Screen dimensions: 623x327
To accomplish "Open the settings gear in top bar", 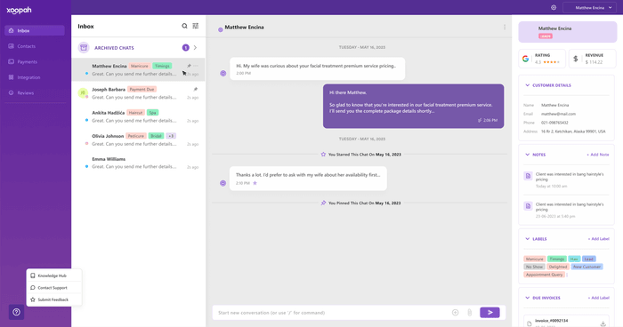I will pos(554,7).
